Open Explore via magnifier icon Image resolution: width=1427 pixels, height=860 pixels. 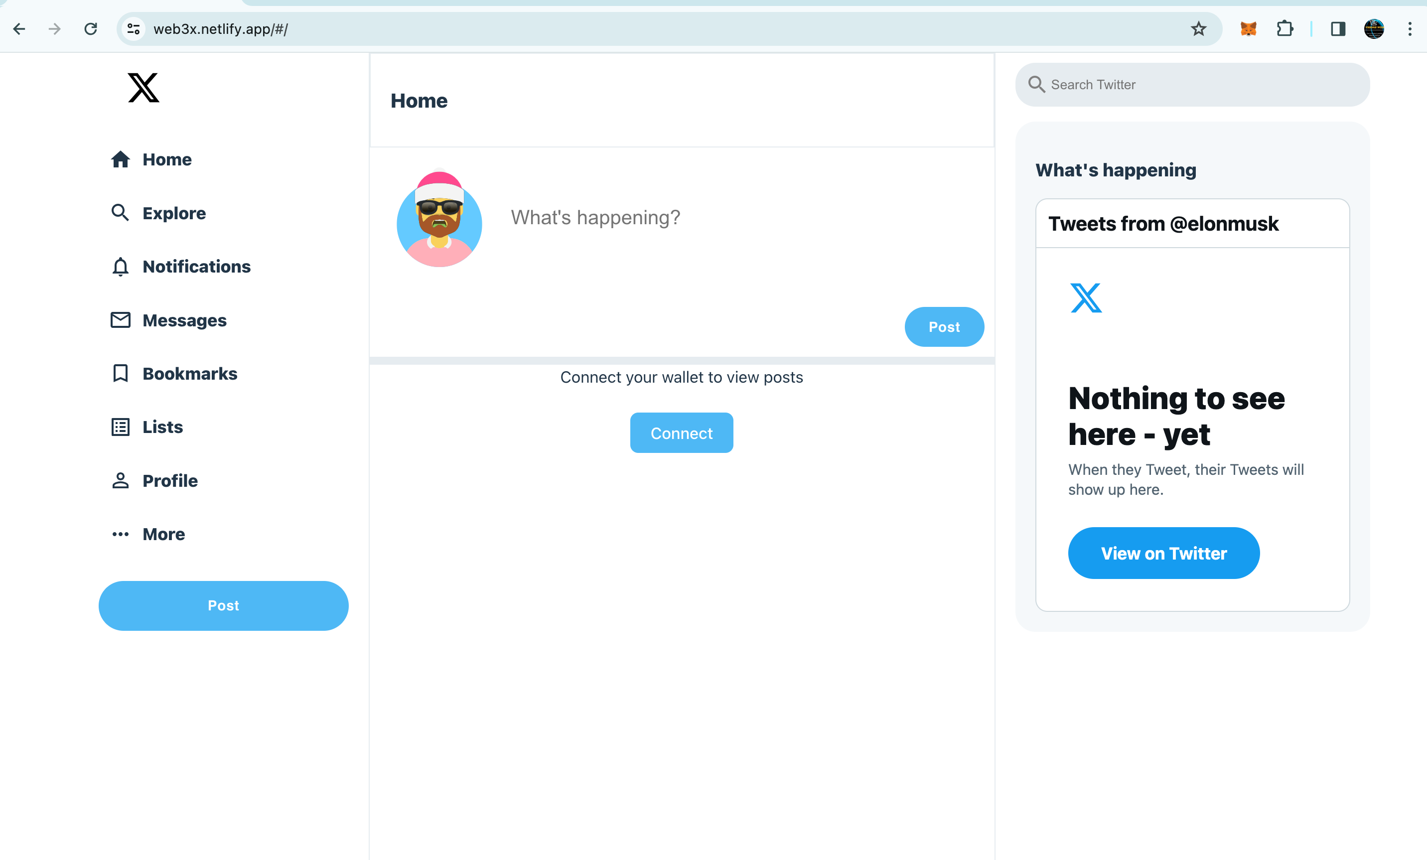(120, 213)
